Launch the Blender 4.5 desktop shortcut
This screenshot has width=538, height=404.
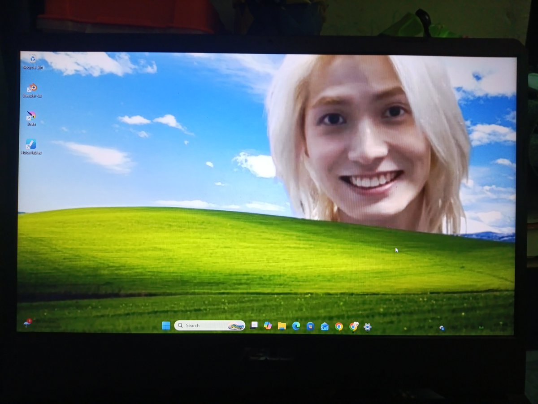click(x=32, y=90)
